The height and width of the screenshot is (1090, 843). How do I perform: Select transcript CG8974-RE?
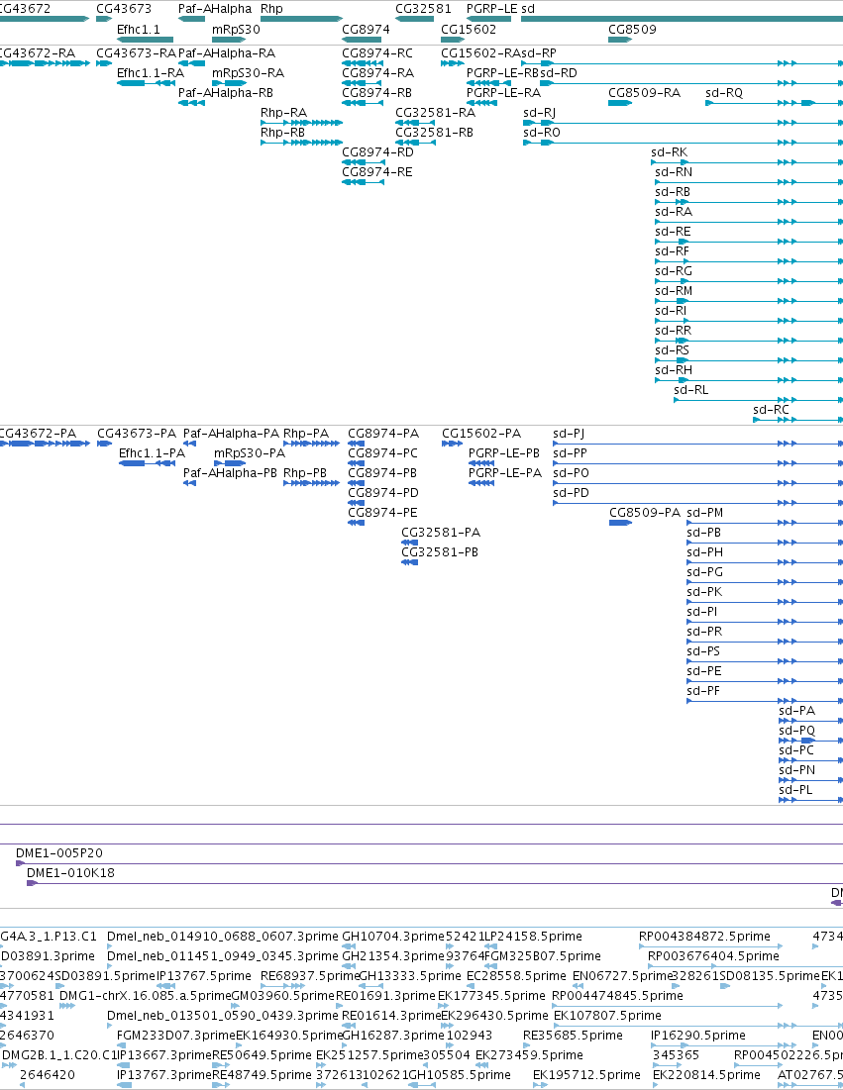pos(377,171)
